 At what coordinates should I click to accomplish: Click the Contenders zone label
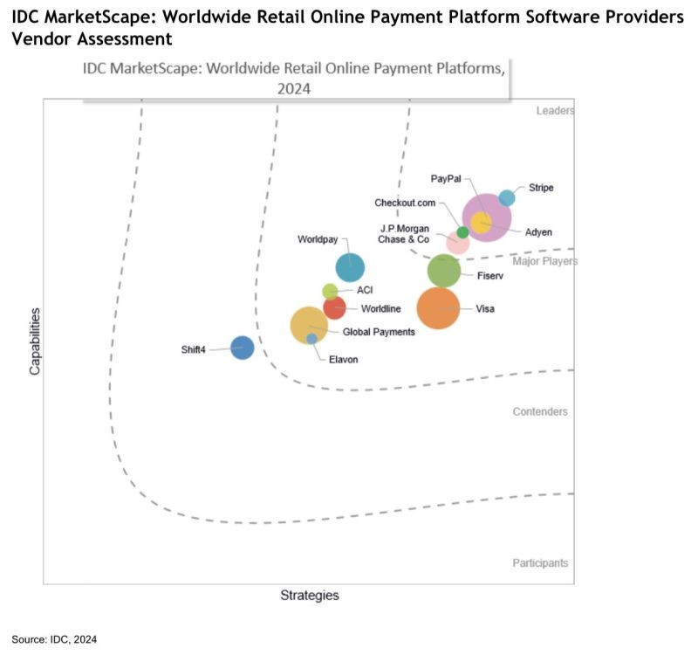541,411
